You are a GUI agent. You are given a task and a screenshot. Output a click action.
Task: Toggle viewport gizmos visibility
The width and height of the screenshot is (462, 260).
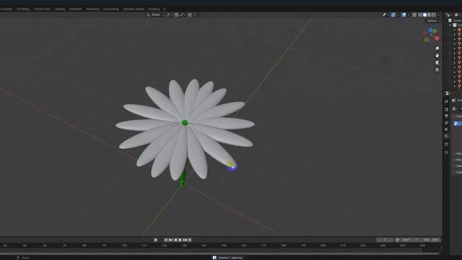pos(393,14)
